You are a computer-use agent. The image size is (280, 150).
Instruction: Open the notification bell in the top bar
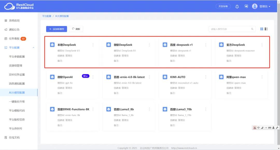(x=237, y=6)
